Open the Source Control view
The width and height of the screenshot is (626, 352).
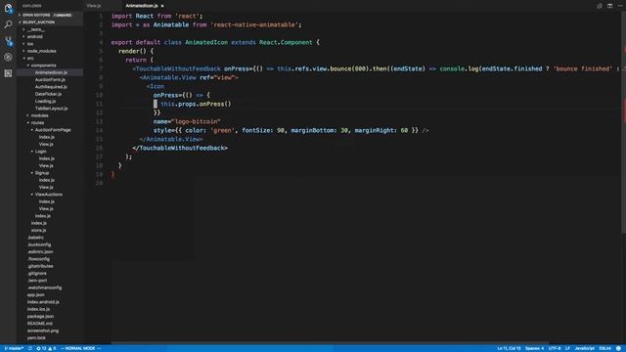click(x=8, y=41)
